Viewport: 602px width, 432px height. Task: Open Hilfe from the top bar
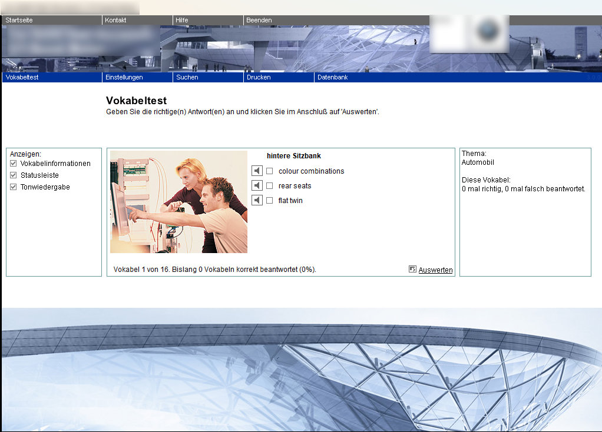pyautogui.click(x=181, y=20)
